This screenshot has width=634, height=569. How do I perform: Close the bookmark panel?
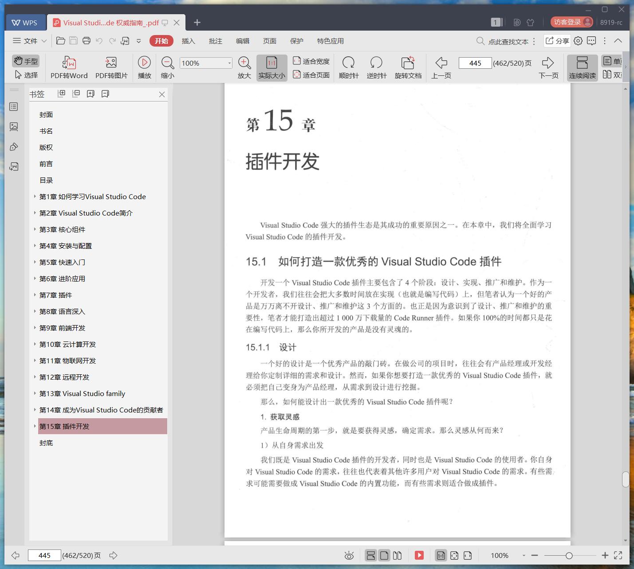[x=162, y=94]
